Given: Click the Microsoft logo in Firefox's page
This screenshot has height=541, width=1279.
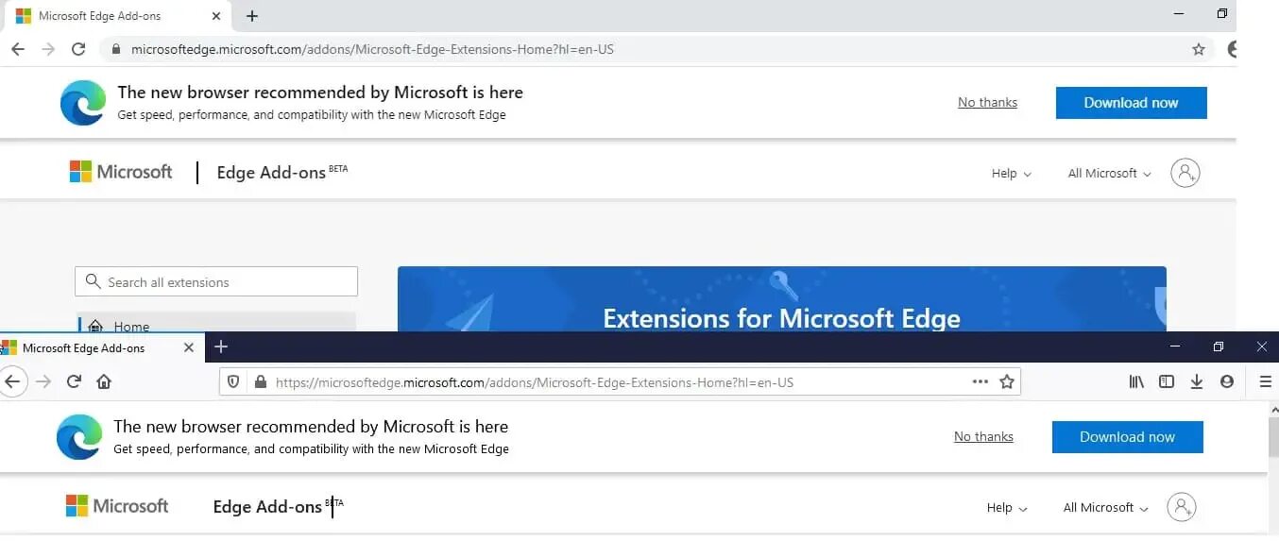Looking at the screenshot, I should 117,506.
